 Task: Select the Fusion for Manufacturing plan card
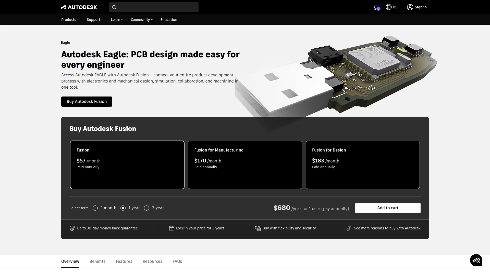[x=245, y=165]
